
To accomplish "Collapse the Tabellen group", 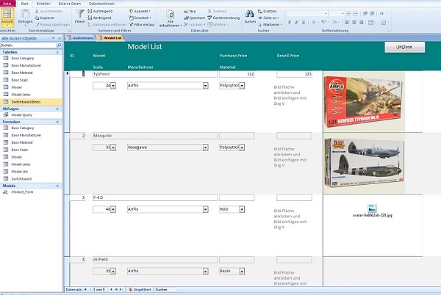I will (x=57, y=52).
